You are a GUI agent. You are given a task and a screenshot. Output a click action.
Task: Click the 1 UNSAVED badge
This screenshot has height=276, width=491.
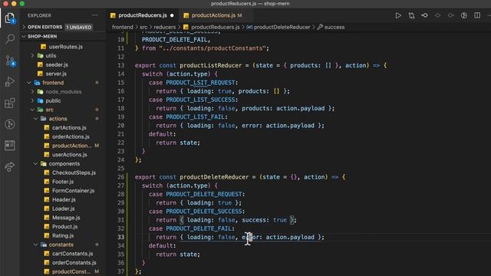(x=78, y=28)
